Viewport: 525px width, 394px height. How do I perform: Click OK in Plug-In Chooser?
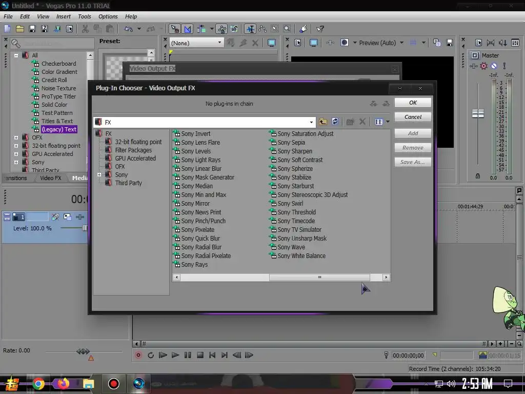(x=413, y=103)
